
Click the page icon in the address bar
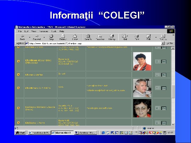(x=27, y=43)
